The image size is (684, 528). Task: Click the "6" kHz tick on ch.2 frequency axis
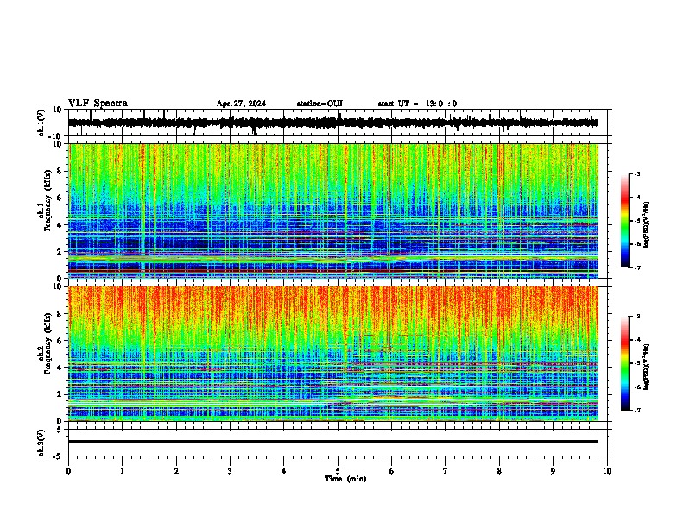(x=61, y=340)
